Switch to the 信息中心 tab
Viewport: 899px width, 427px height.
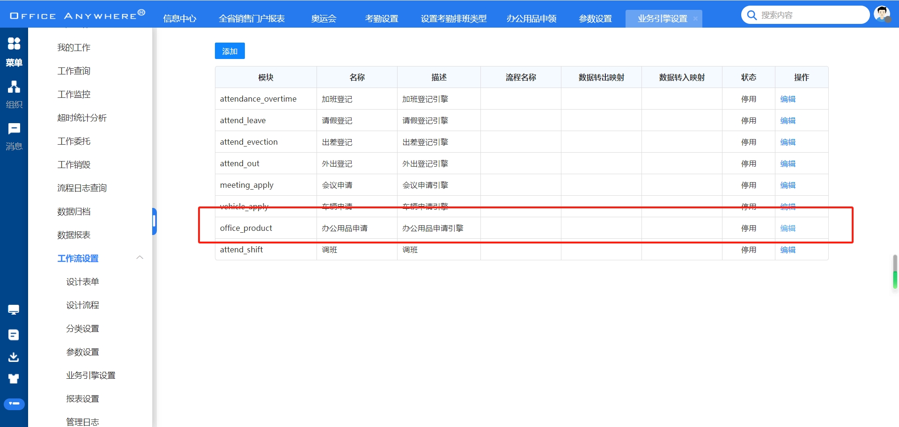[x=180, y=19]
